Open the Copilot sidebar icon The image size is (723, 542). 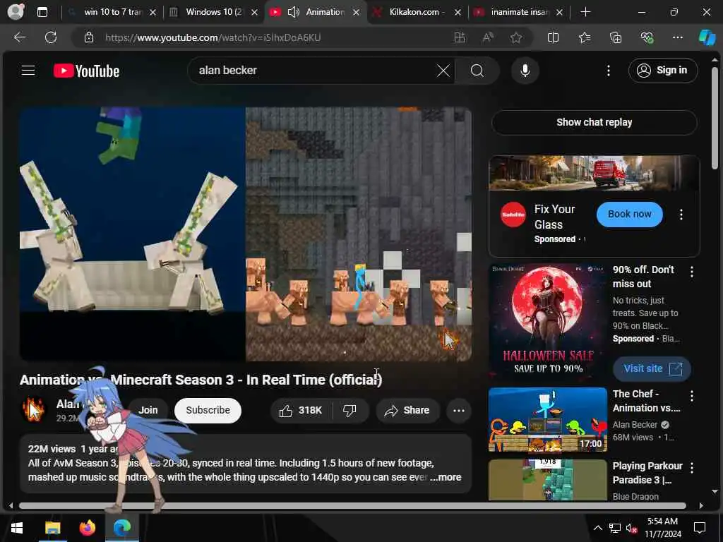point(707,37)
